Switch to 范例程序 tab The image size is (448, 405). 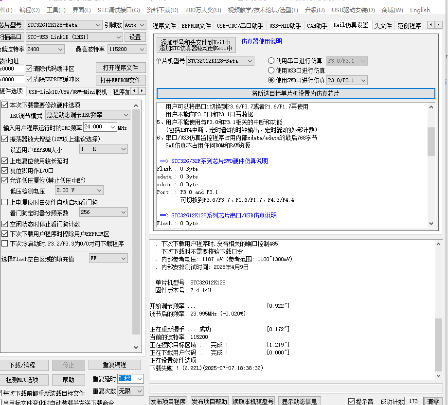pos(409,26)
